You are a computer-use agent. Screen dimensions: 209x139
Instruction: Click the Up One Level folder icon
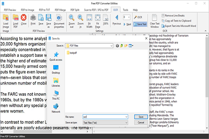coord(122,46)
